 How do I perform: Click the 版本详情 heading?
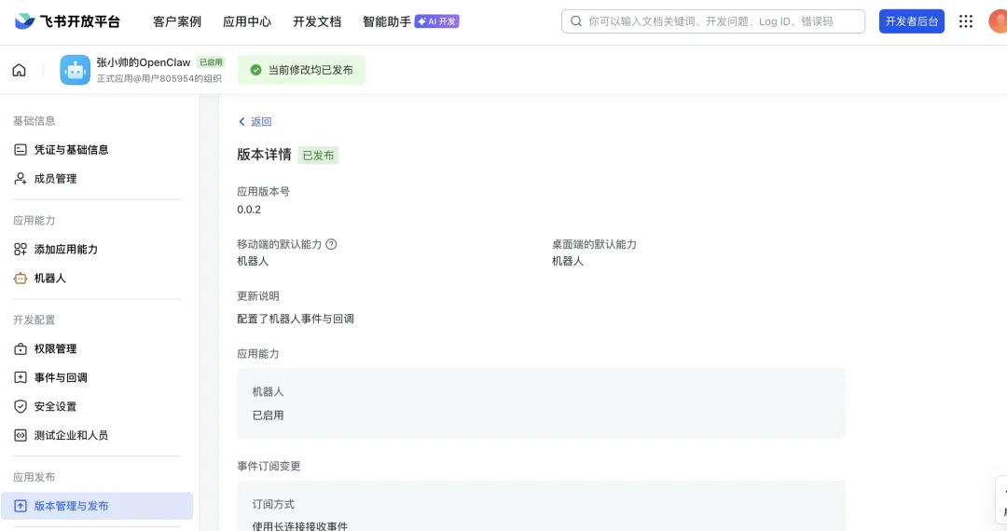pos(264,155)
